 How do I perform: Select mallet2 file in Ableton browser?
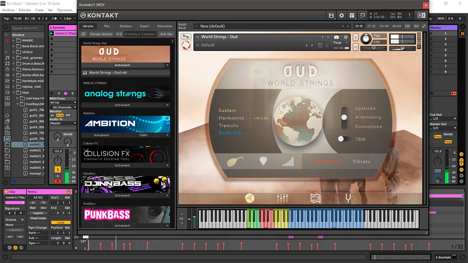click(36, 150)
